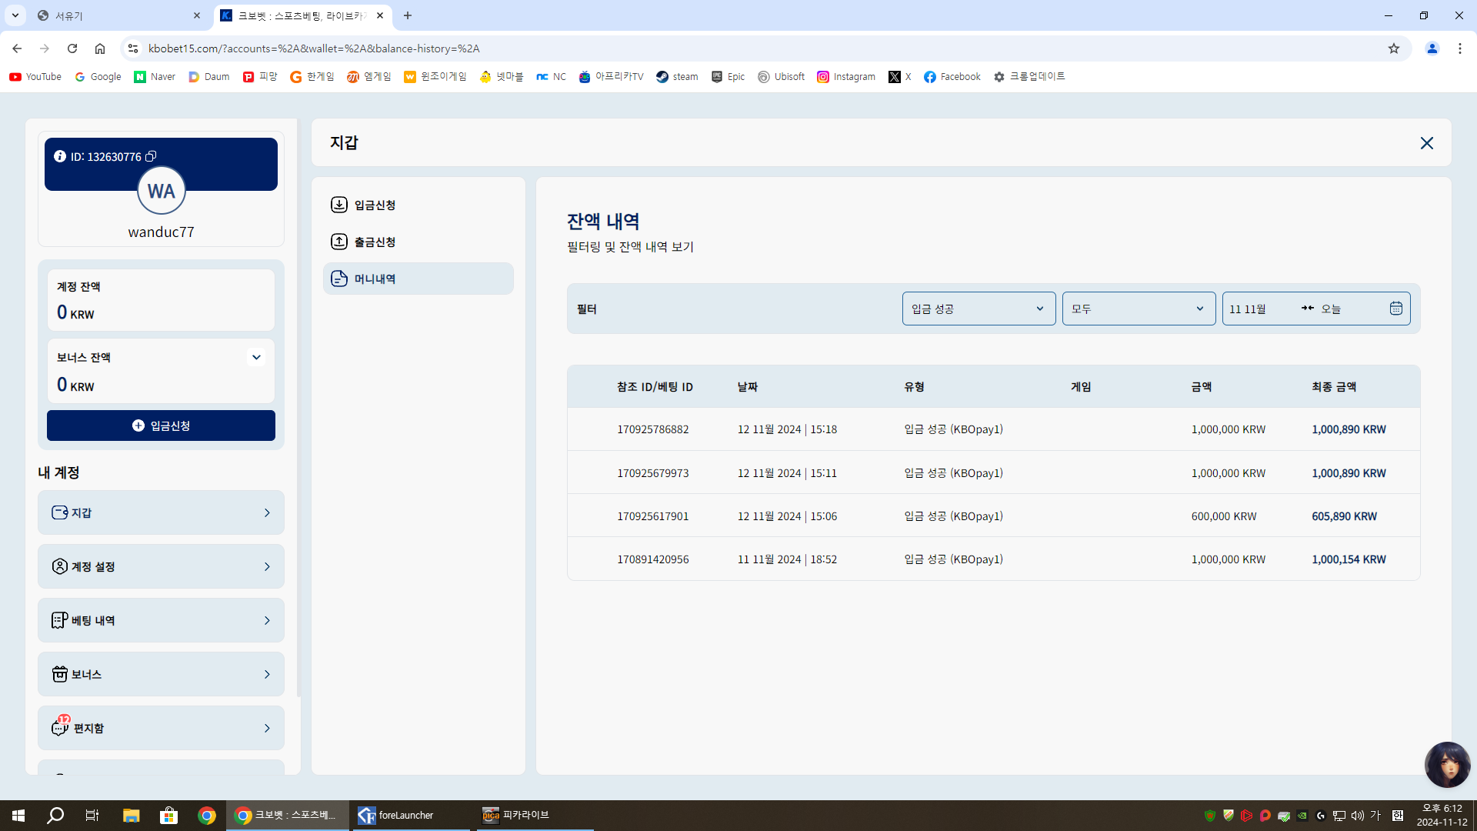Open the 크롬업데이트 bookmark
1477x831 pixels.
click(x=1029, y=77)
